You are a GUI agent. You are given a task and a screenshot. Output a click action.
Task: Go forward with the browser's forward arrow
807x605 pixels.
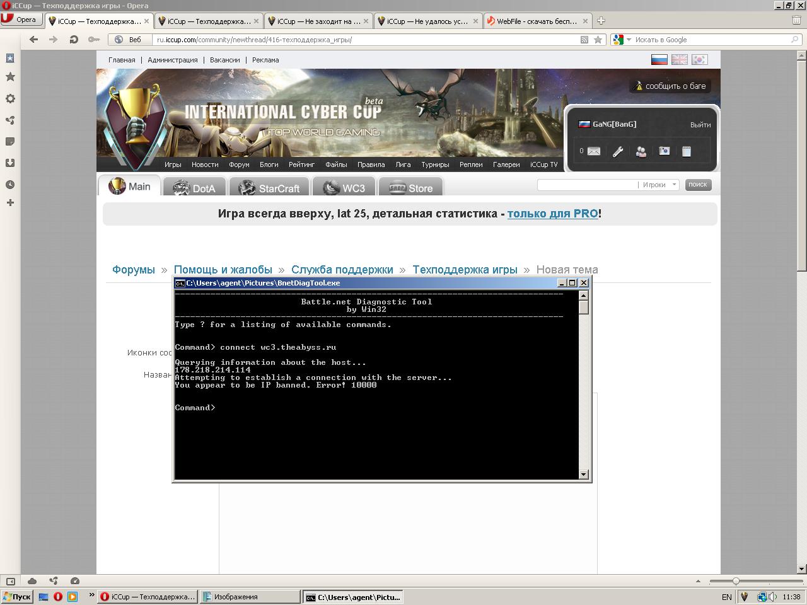[x=53, y=40]
